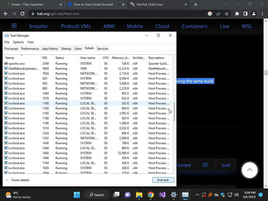
Task: Open Task Manager View menu
Action: 31,42
